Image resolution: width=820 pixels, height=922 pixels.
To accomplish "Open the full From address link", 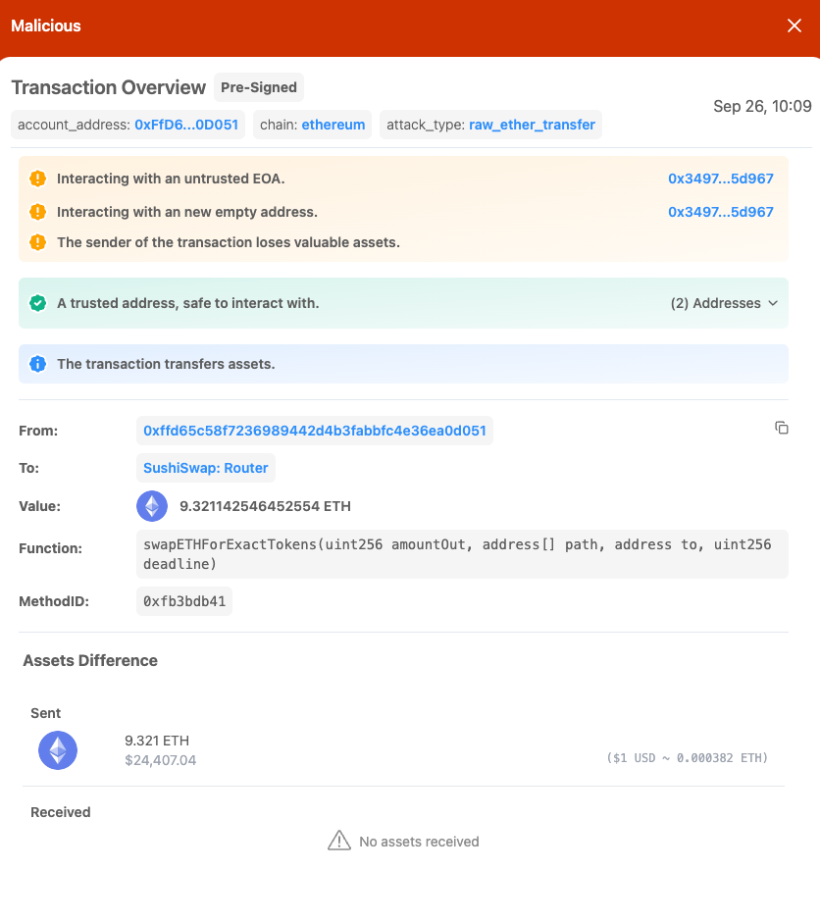I will click(315, 431).
